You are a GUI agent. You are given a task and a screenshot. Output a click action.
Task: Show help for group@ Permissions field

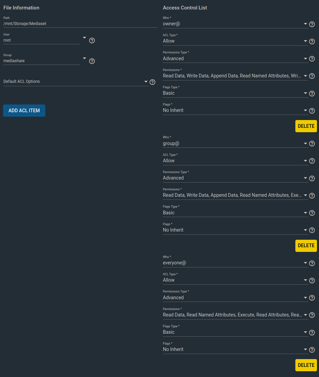(x=312, y=196)
